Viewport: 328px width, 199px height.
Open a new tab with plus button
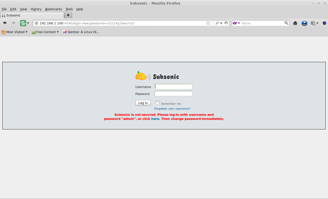click(x=68, y=15)
